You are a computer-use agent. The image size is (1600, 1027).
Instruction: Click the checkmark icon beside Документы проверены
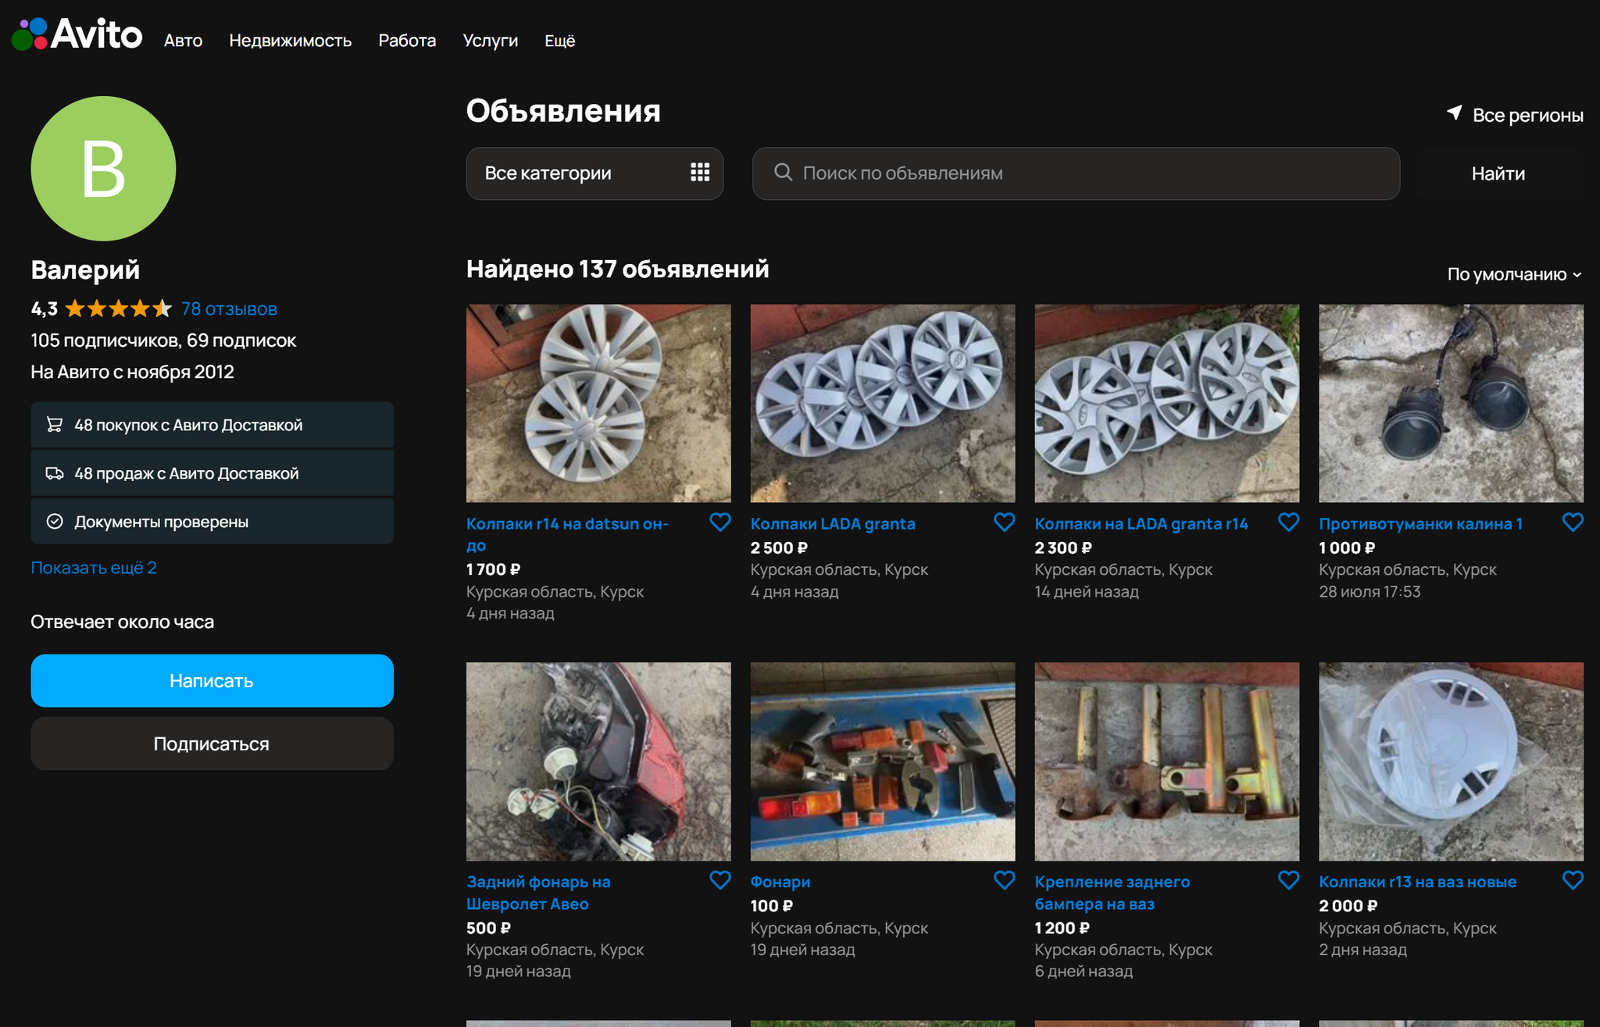pyautogui.click(x=55, y=522)
